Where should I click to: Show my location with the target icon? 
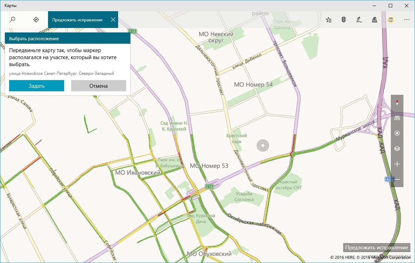pyautogui.click(x=397, y=133)
